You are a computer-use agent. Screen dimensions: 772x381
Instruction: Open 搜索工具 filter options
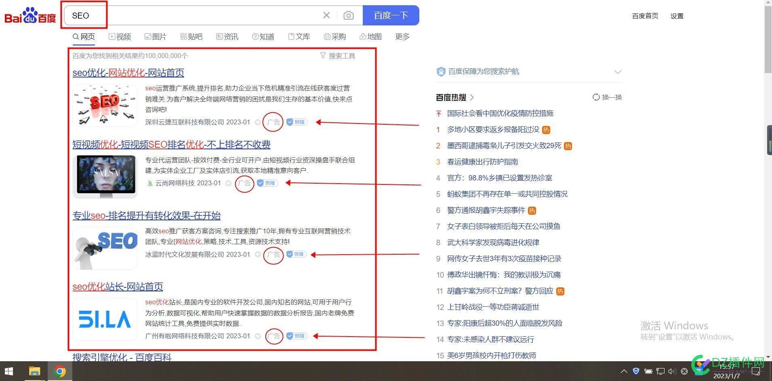[338, 56]
